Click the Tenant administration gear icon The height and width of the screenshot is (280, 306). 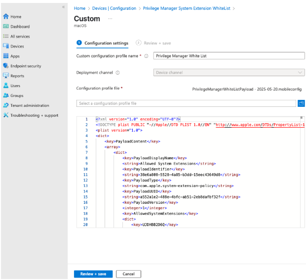click(6, 105)
